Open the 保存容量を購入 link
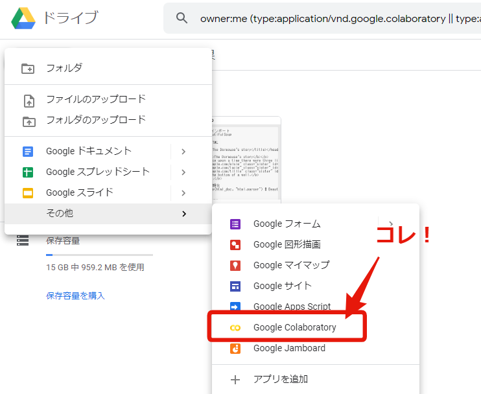This screenshot has height=394, width=481. click(x=75, y=296)
